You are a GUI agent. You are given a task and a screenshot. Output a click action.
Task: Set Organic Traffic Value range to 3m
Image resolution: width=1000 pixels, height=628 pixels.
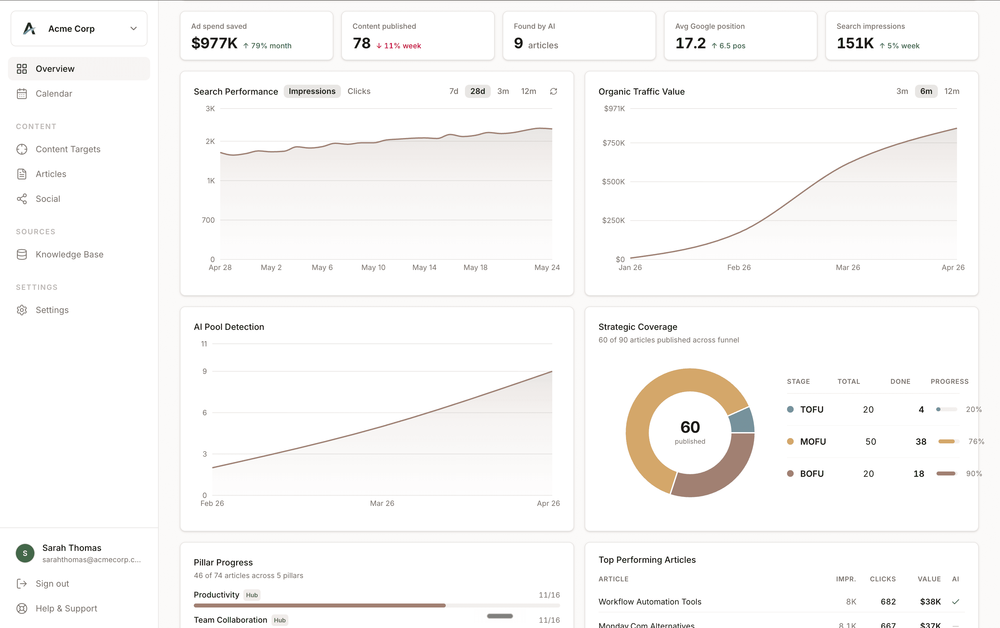point(902,91)
